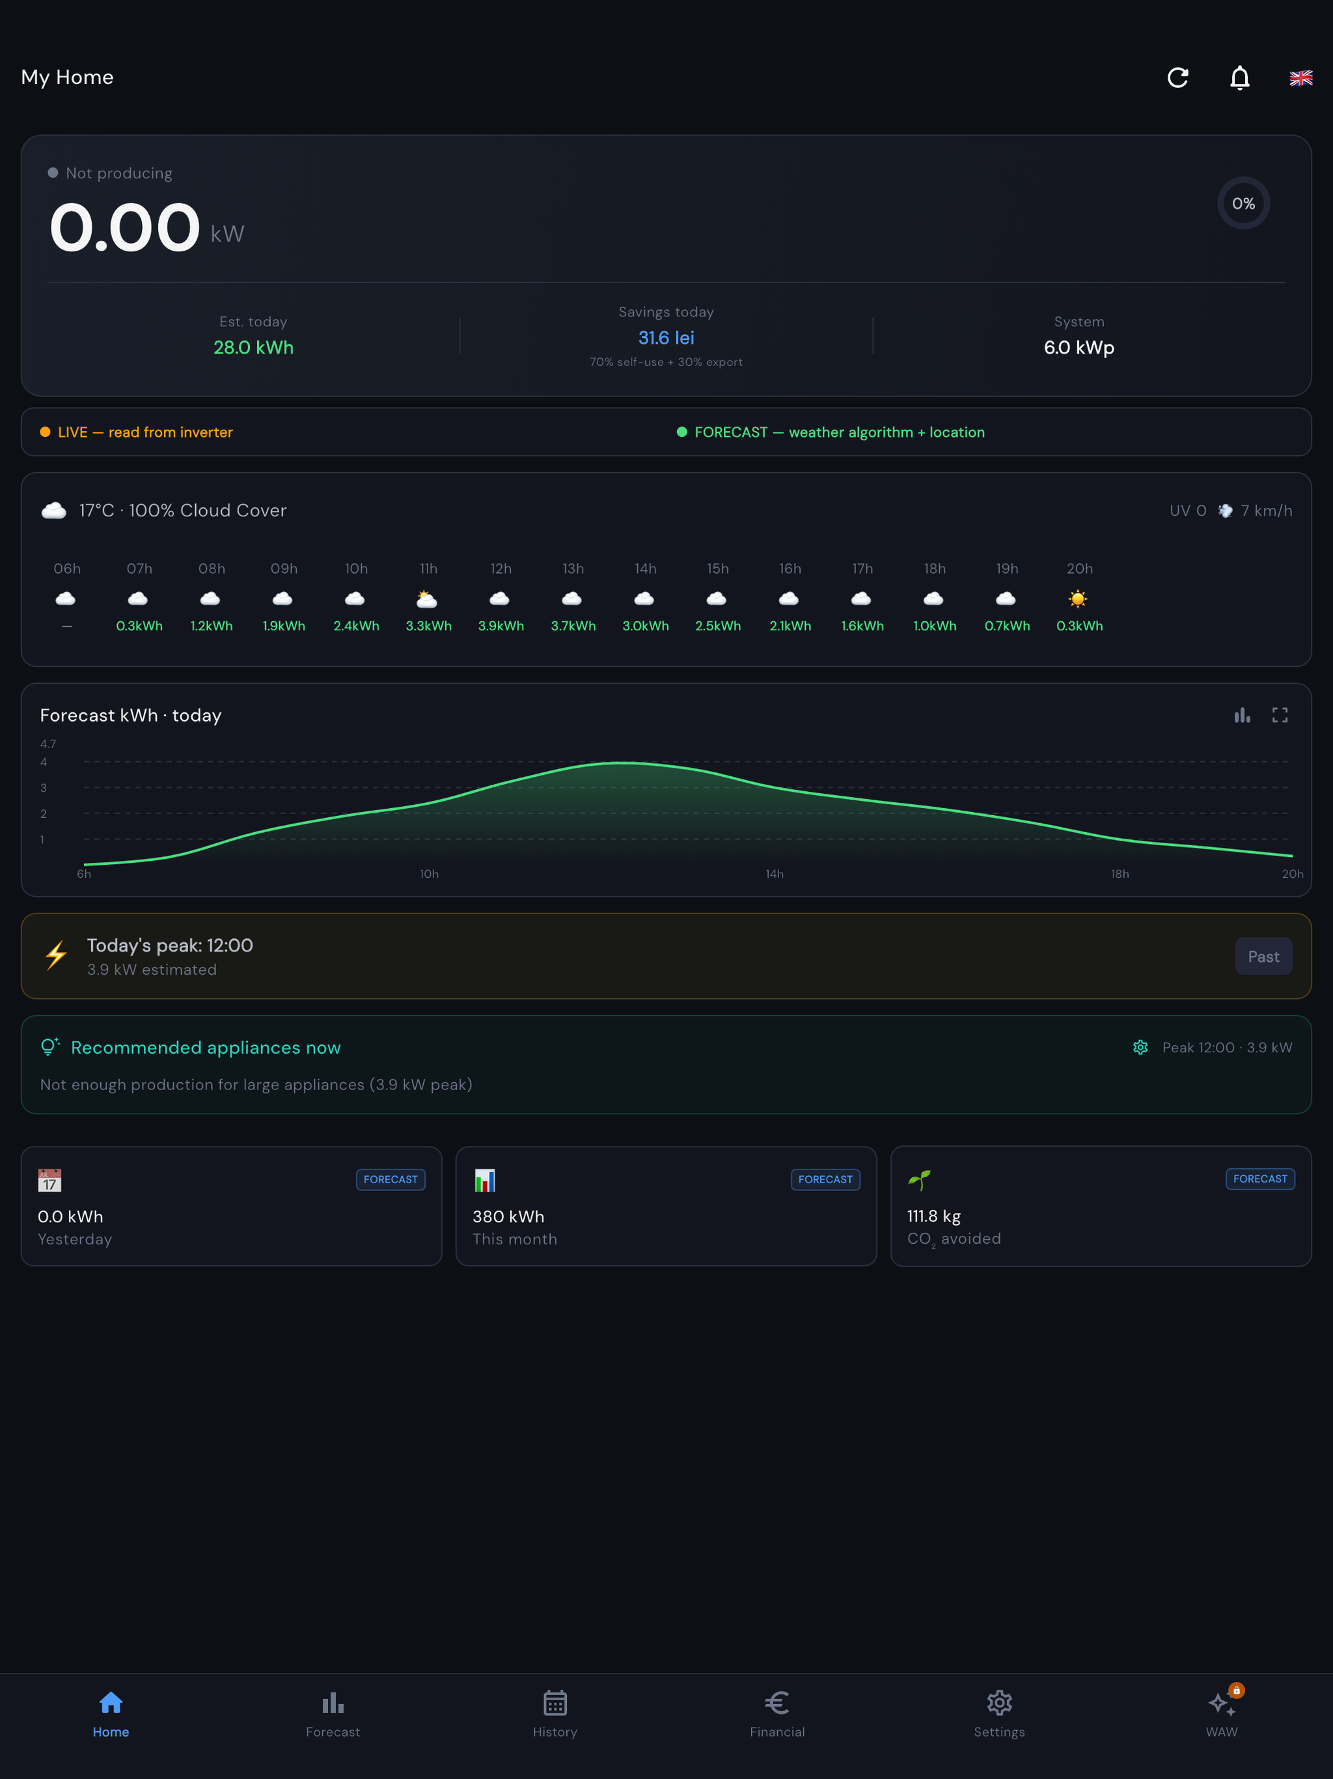Open notifications bell

tap(1240, 78)
